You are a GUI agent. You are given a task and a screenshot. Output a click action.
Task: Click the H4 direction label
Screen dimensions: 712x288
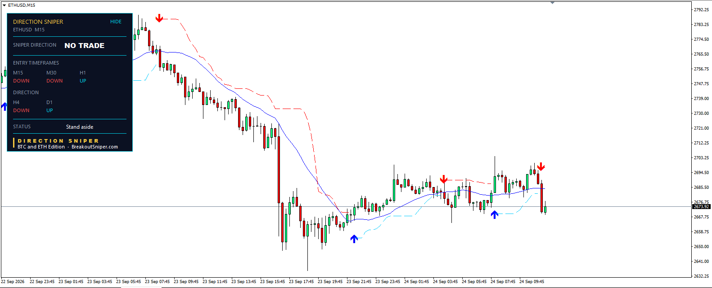pyautogui.click(x=16, y=102)
